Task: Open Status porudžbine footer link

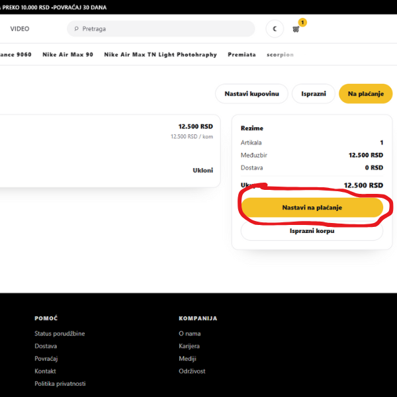Action: 60,333
